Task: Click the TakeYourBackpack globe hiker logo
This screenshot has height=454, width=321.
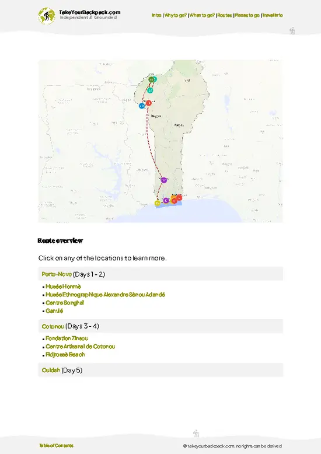Action: point(46,16)
